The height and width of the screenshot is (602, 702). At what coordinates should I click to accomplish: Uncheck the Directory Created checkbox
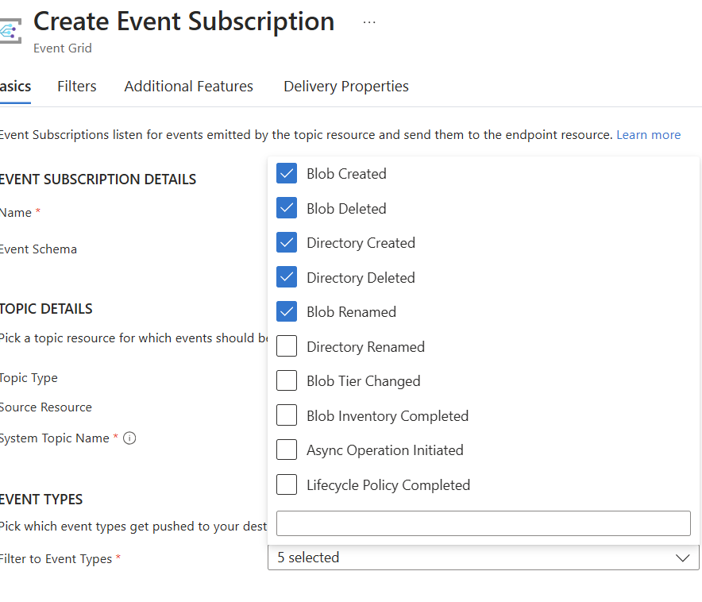tap(287, 242)
